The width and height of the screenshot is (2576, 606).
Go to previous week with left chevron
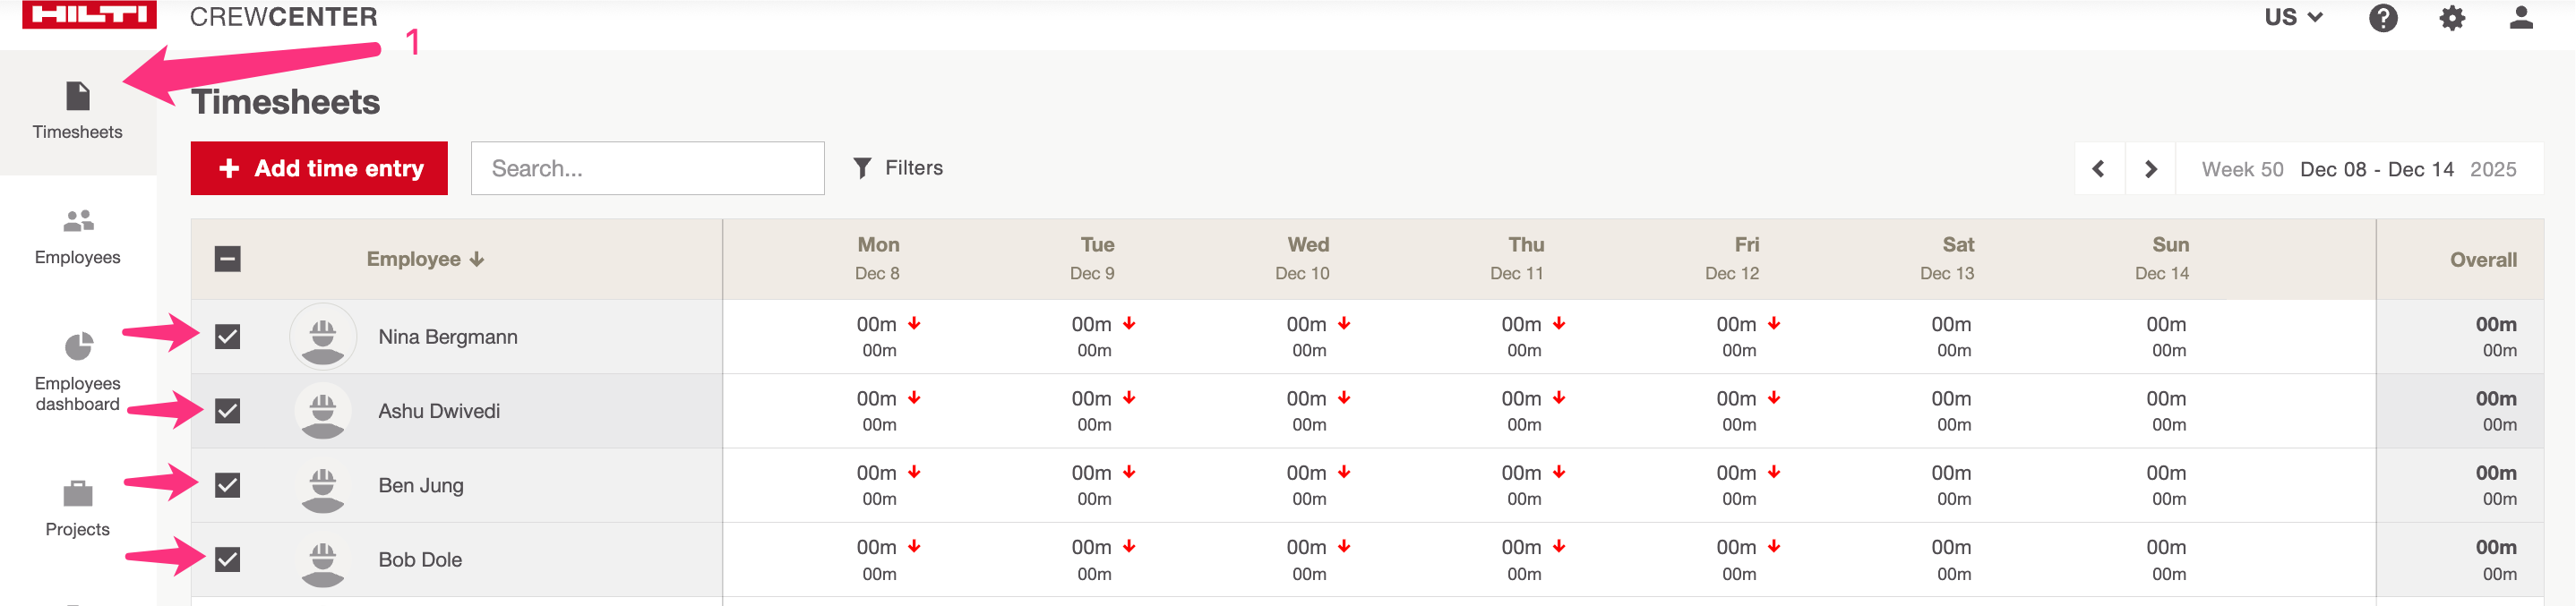[2098, 169]
